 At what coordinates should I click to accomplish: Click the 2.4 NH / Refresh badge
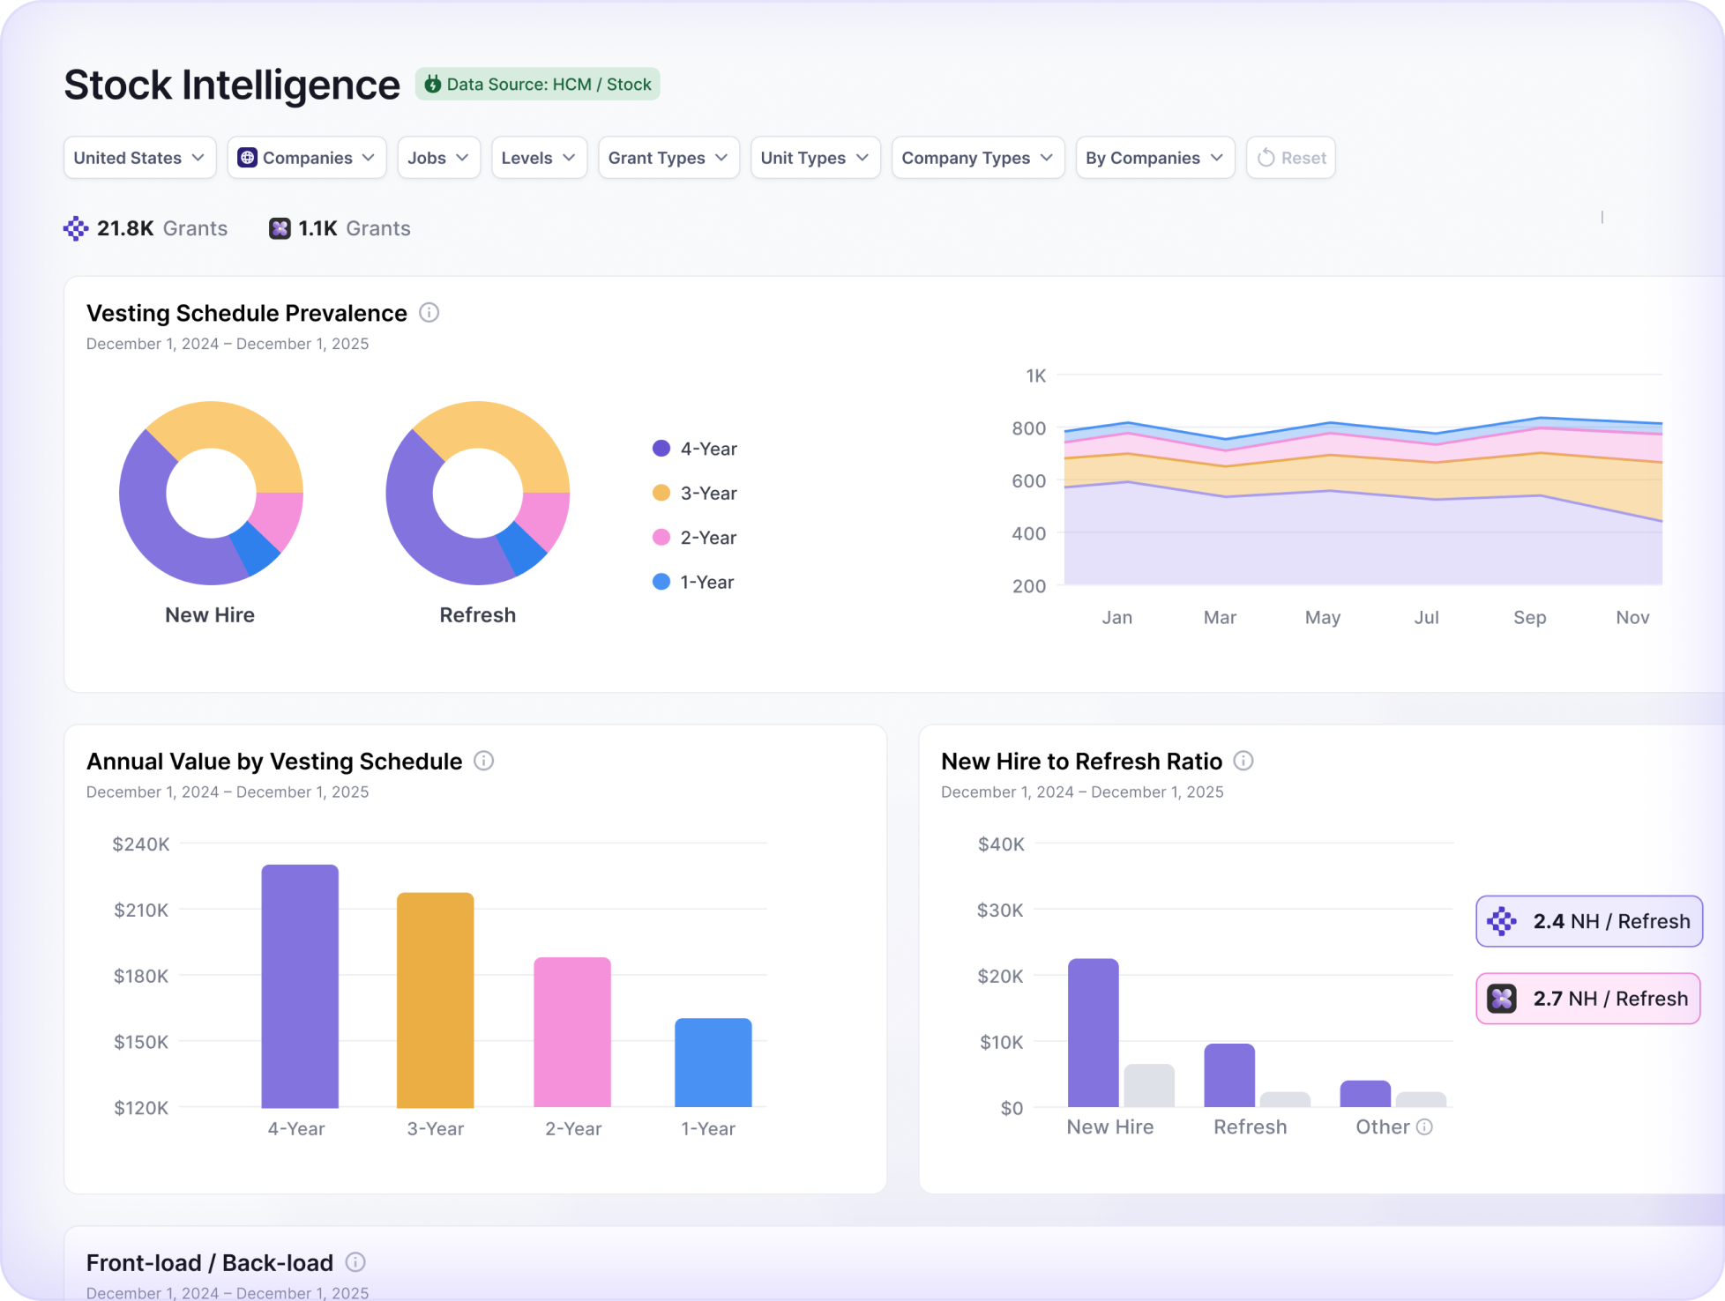[1588, 921]
